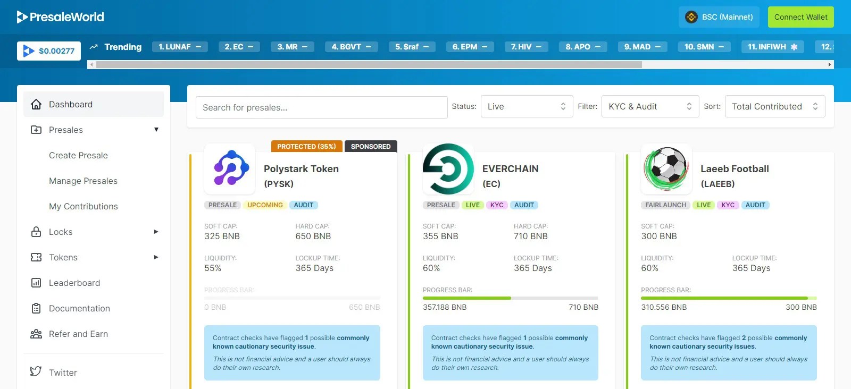Click trending token 8. APO

(583, 47)
